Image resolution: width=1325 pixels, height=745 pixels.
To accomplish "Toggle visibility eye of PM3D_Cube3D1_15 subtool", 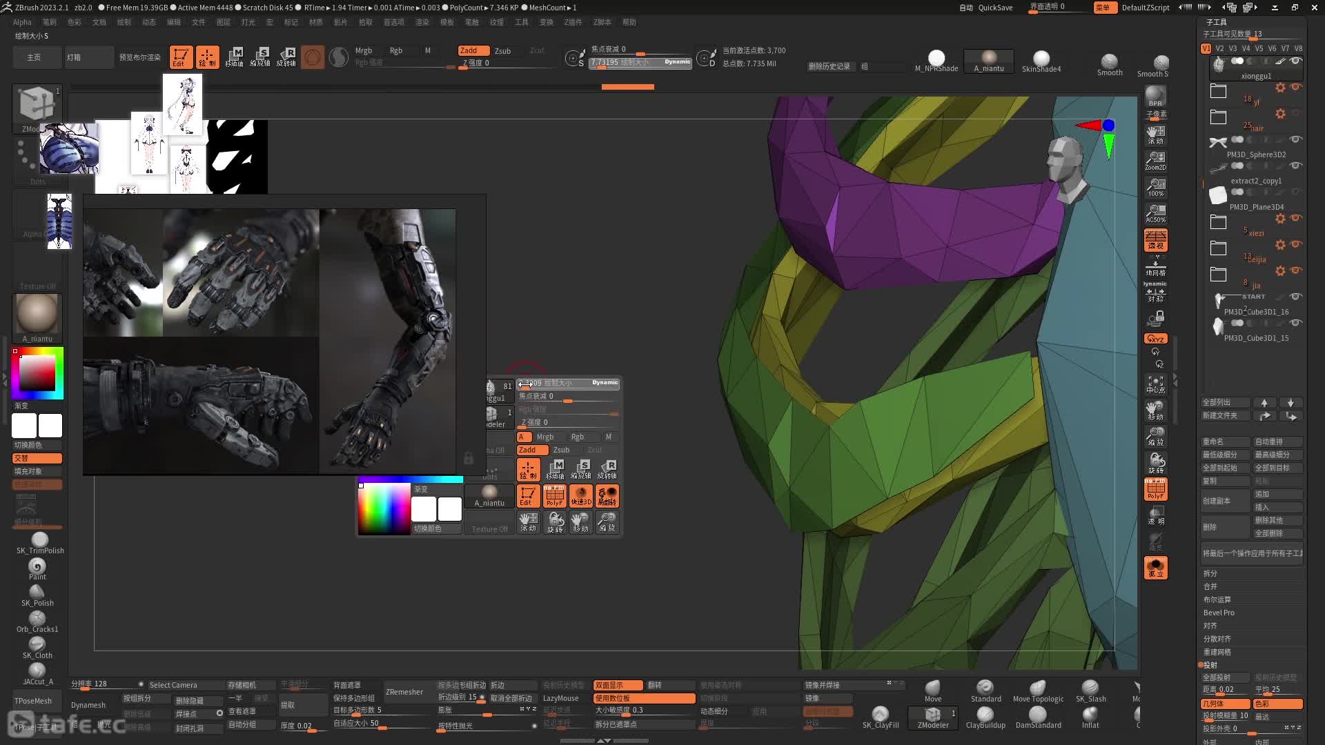I will tap(1296, 323).
